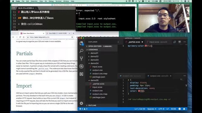Open the lower editor group ellipsis menu
Viewport: 202px width, 113px height.
click(x=185, y=76)
